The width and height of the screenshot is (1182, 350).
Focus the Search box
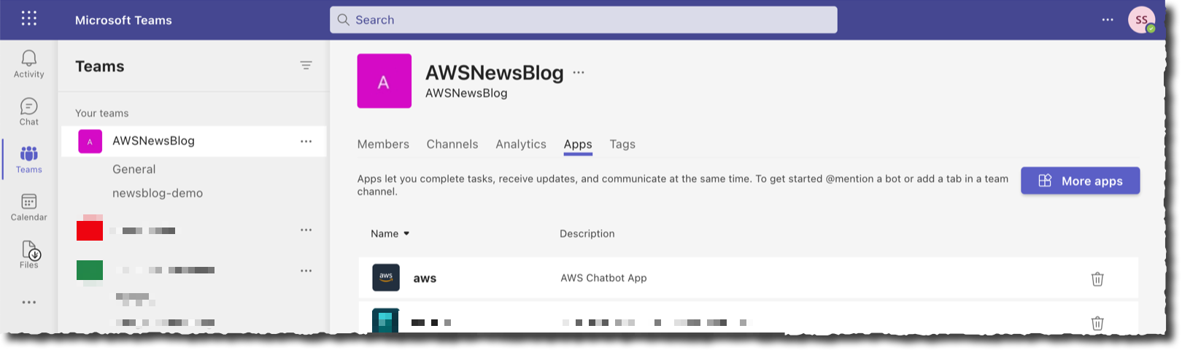click(584, 20)
